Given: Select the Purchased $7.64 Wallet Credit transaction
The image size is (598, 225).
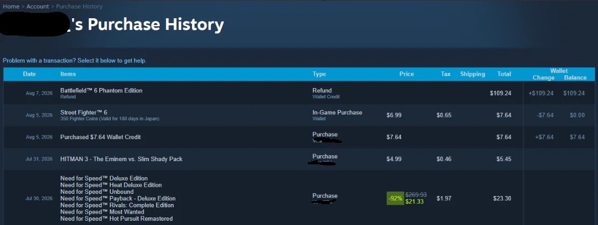Looking at the screenshot, I should [299, 137].
